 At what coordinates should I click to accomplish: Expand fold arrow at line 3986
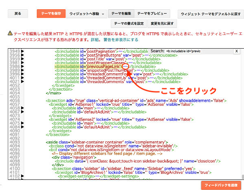[x=22, y=66]
